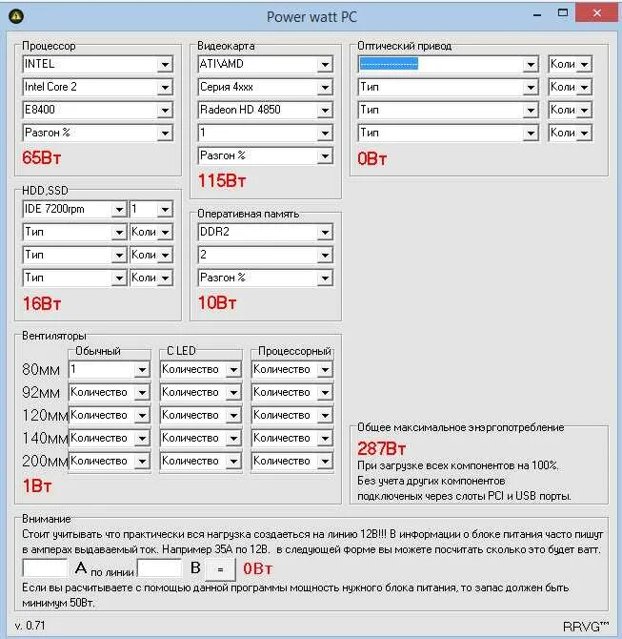Open the 120мм Обычный fan Количество dropdown
Image resolution: width=622 pixels, height=639 pixels.
tap(110, 415)
